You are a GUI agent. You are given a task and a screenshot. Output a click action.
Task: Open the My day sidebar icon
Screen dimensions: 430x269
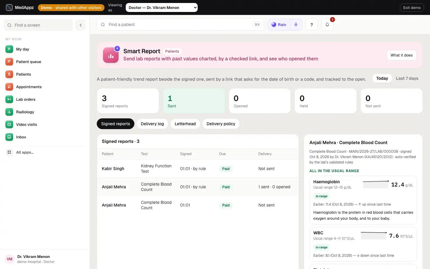click(9, 49)
